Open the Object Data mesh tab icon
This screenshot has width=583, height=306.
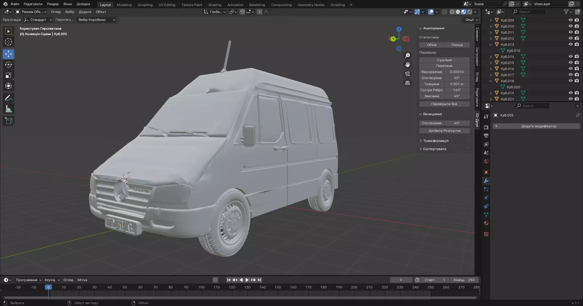pyautogui.click(x=486, y=215)
